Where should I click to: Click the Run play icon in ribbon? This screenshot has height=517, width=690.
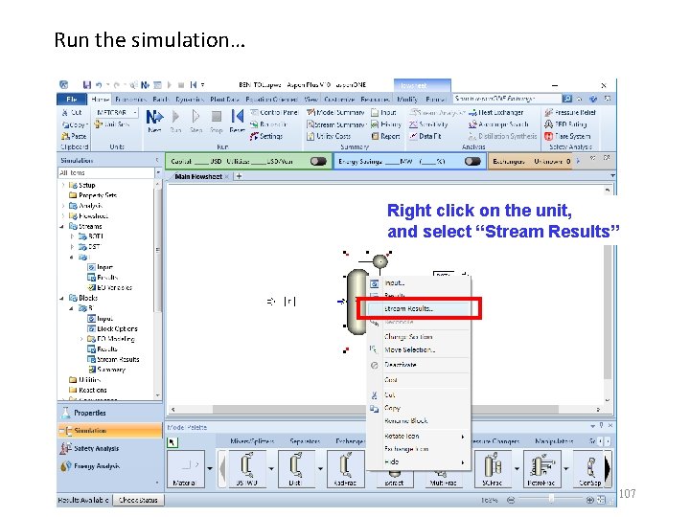pos(175,117)
